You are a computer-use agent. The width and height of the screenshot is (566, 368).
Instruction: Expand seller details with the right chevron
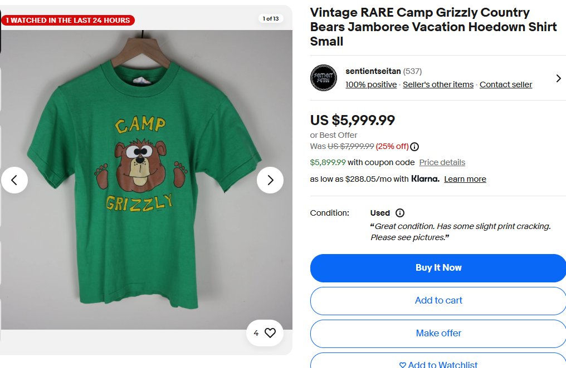(558, 78)
